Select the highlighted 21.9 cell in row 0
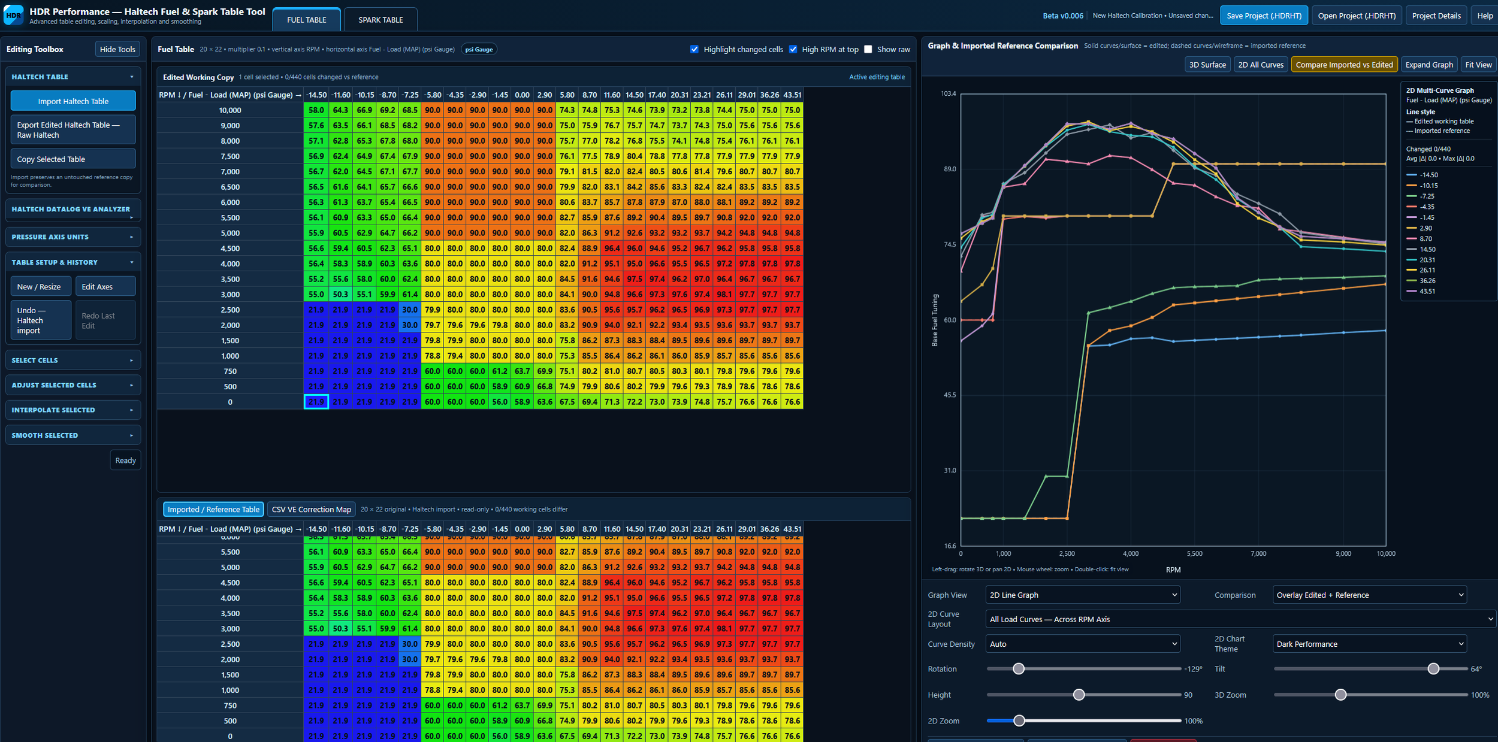This screenshot has height=742, width=1498. pos(316,402)
